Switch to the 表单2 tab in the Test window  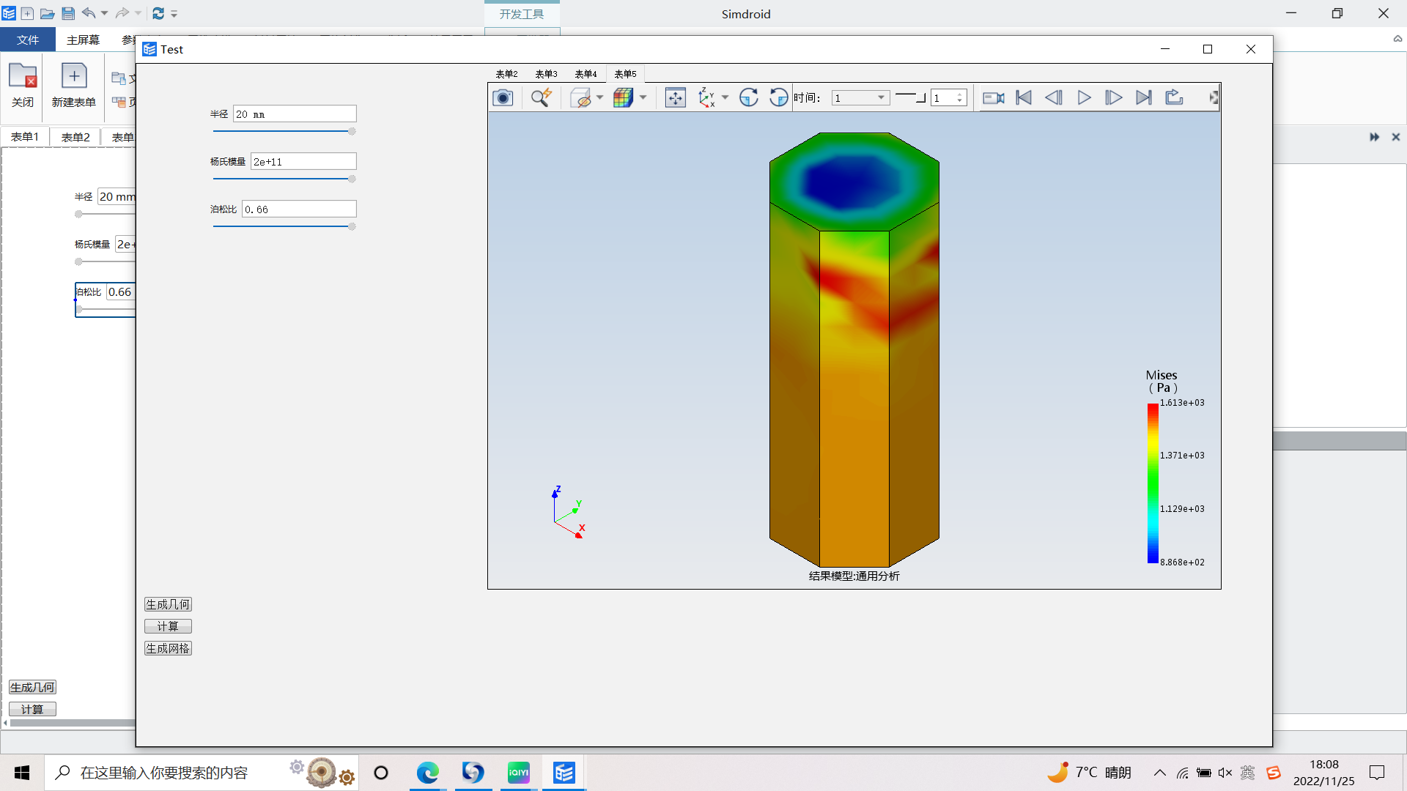click(x=506, y=74)
